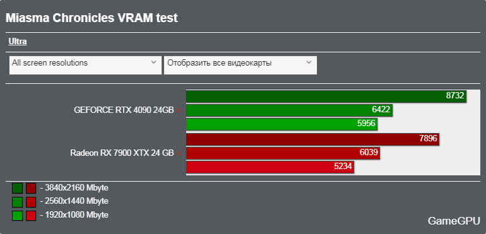The width and height of the screenshot is (486, 234).
Task: Select the Ultra settings tab
Action: tap(18, 42)
